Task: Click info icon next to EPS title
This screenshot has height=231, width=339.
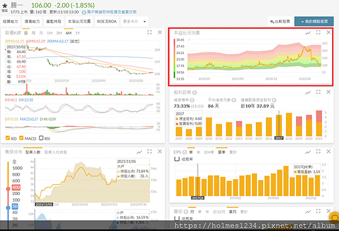Action: point(184,152)
